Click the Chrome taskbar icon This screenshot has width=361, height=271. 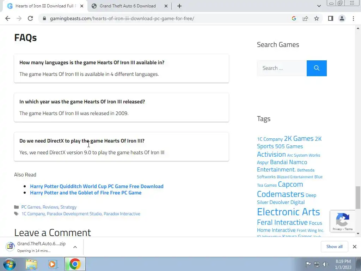coord(75,264)
